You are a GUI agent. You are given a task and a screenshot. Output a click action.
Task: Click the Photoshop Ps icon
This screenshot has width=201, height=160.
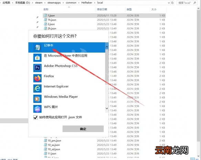pos(38,68)
